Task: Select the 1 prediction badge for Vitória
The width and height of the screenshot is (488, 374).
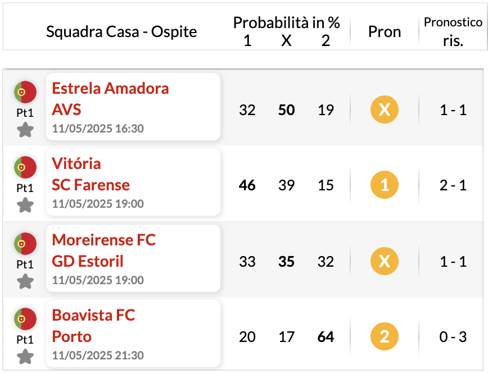Action: coord(385,185)
